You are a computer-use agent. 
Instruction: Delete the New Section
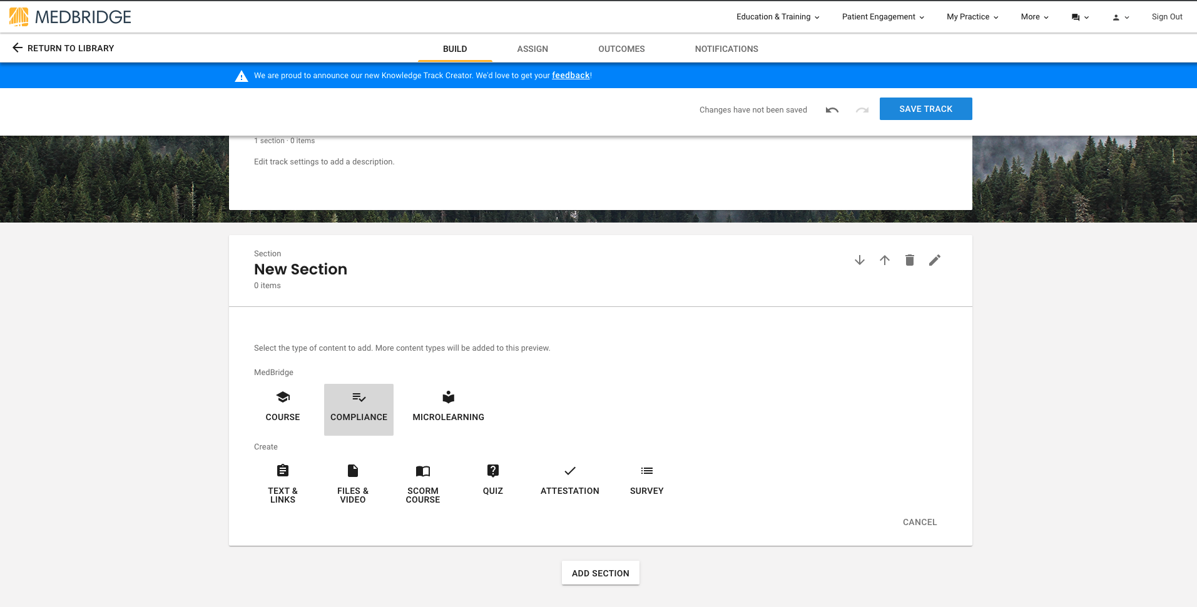[909, 259]
